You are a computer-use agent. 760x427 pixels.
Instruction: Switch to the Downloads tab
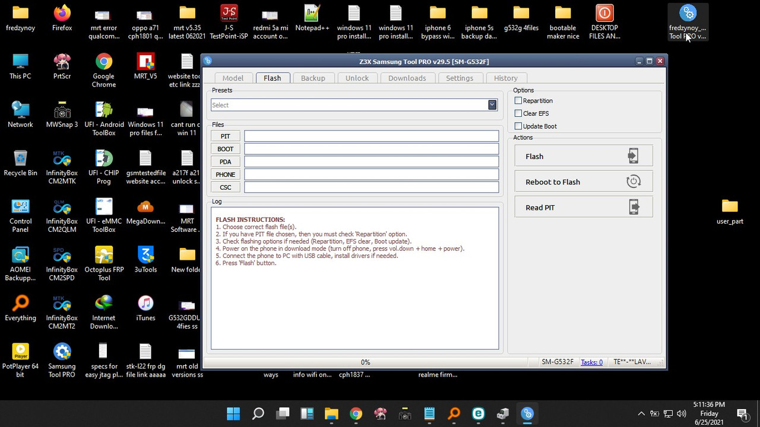[x=407, y=78]
